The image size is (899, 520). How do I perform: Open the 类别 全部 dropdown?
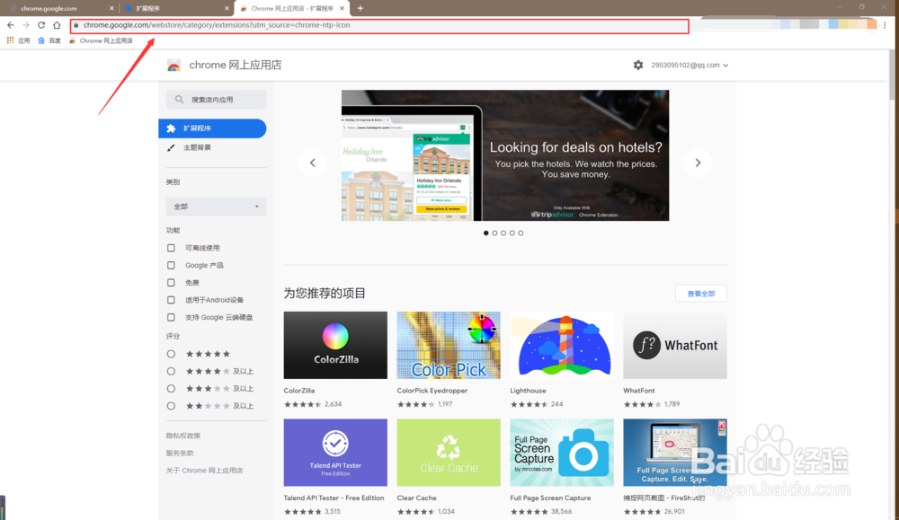pyautogui.click(x=216, y=207)
